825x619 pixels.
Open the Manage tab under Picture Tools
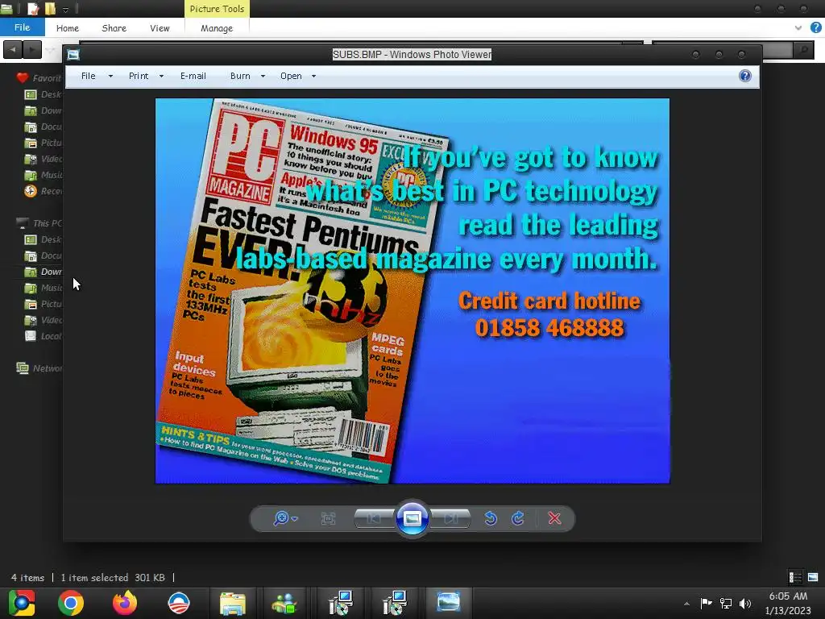click(x=216, y=28)
